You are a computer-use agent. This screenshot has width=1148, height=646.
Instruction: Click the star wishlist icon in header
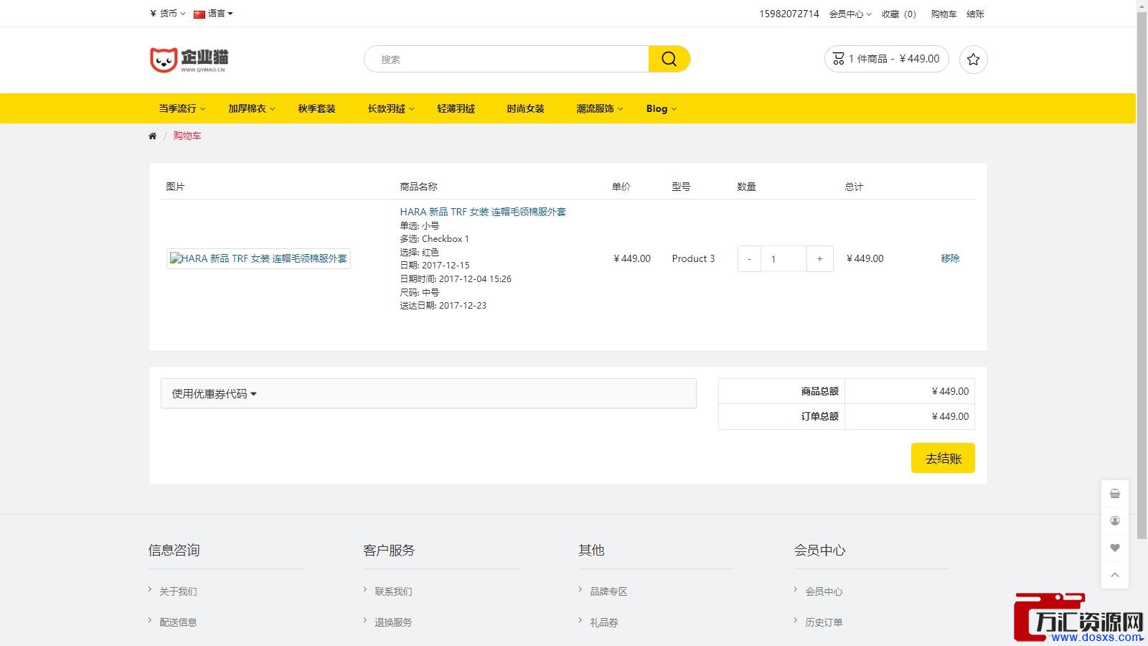coord(973,60)
